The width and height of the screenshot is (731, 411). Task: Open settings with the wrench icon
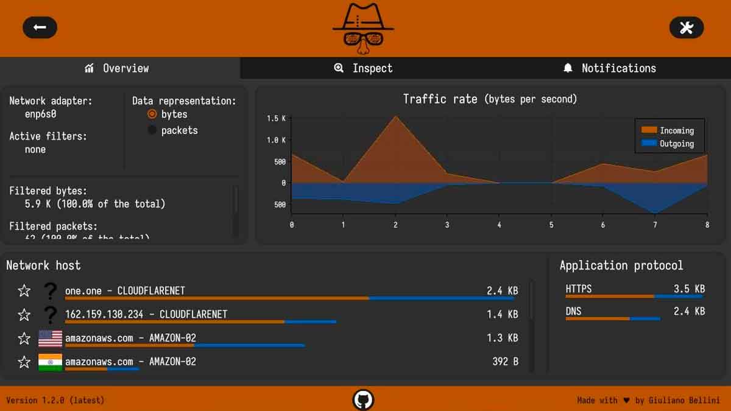(x=687, y=27)
